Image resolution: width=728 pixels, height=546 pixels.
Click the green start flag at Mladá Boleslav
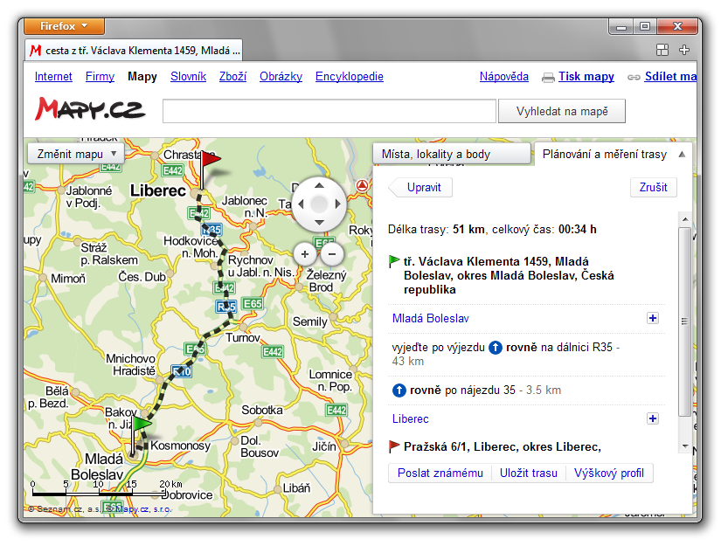[141, 426]
